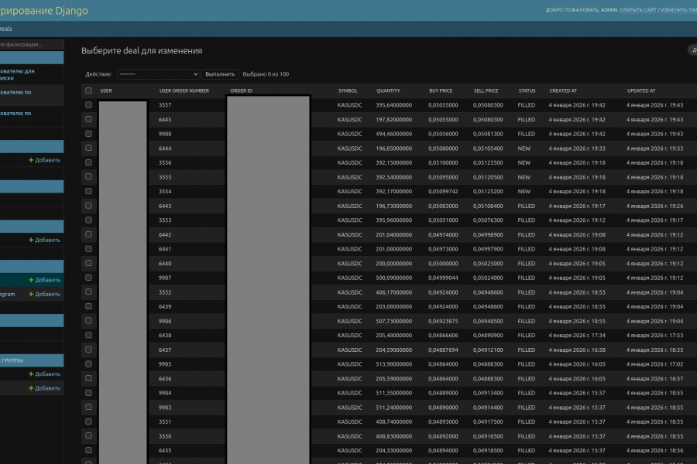
Task: Click Добавить link in the ...egram sidebar row
Action: coord(44,294)
